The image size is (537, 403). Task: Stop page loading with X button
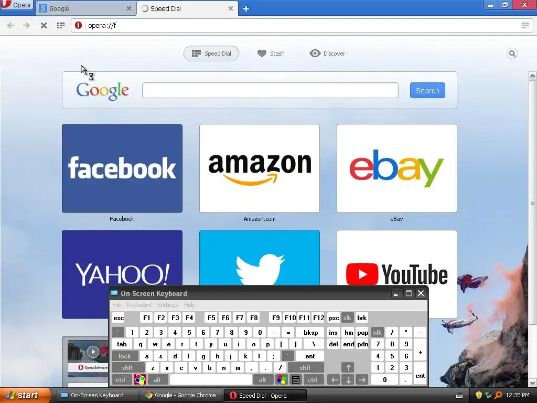[44, 25]
